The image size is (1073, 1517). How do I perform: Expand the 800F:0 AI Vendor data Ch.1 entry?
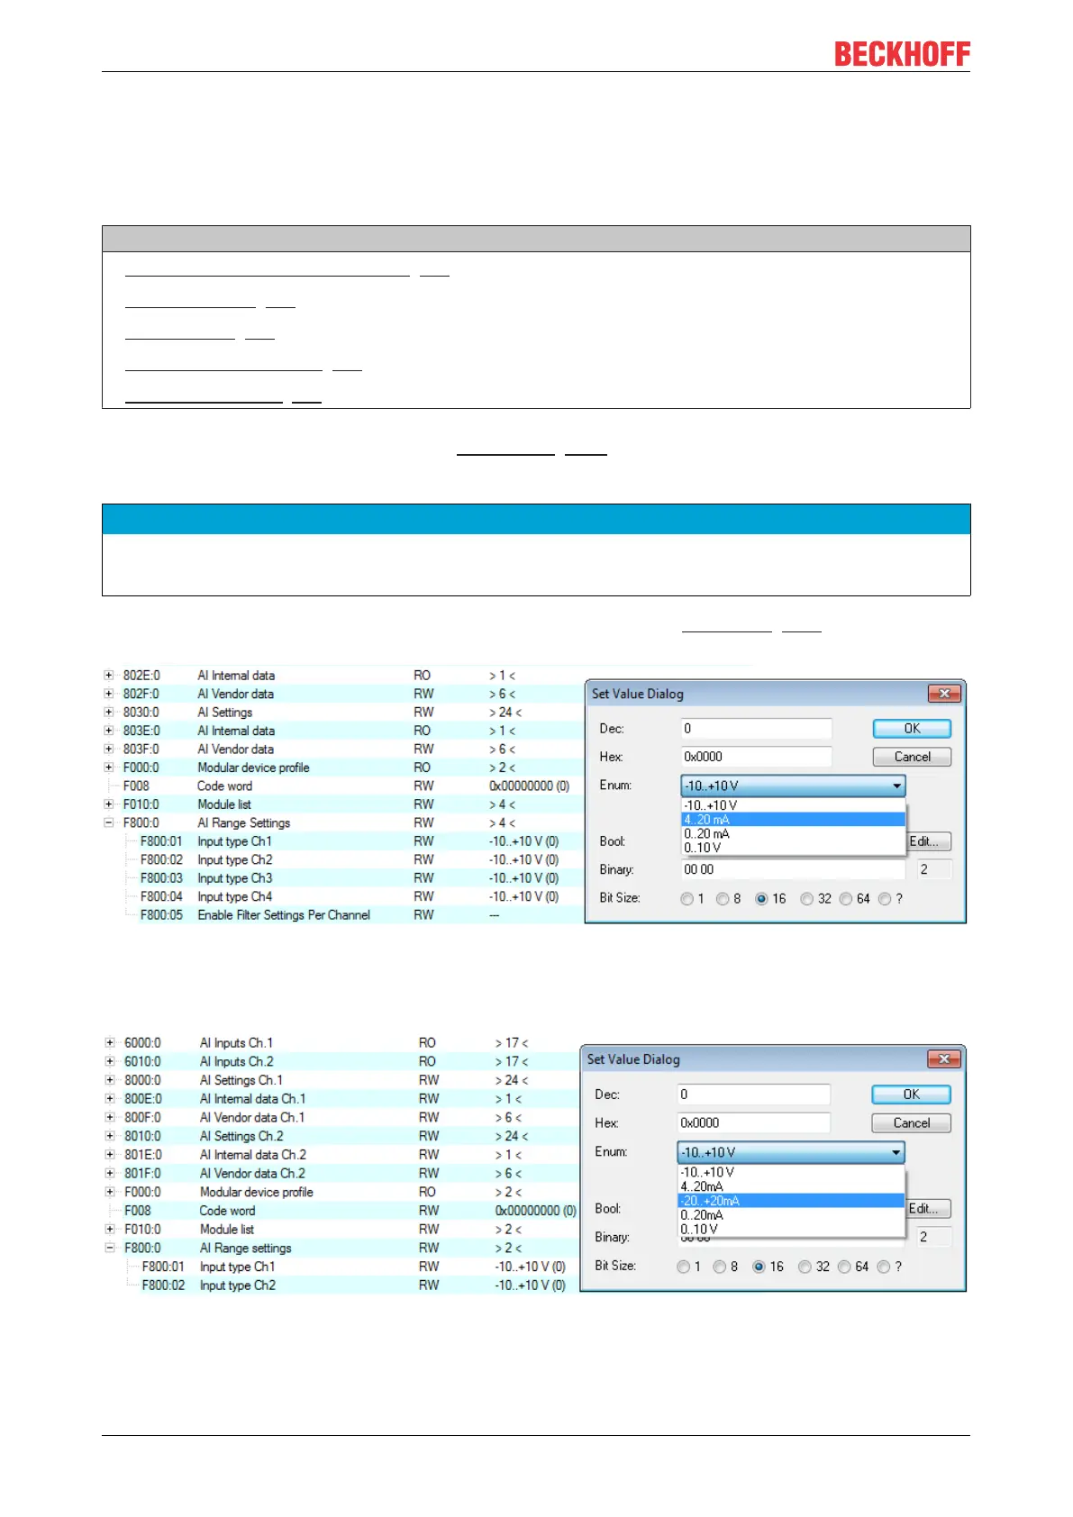point(109,1117)
